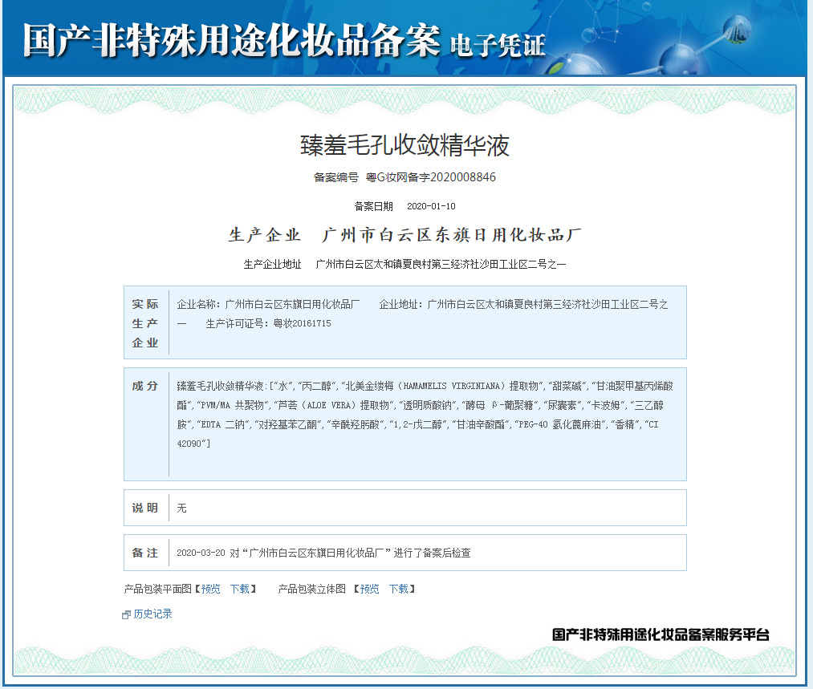
Task: Click the 国产非特殊用途化妆品备案 banner title
Action: [x=232, y=39]
